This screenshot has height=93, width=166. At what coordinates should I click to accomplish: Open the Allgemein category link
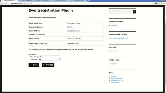point(114,64)
